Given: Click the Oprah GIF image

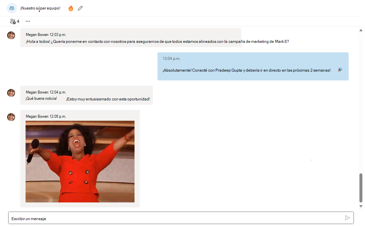Looking at the screenshot, I should click(80, 162).
